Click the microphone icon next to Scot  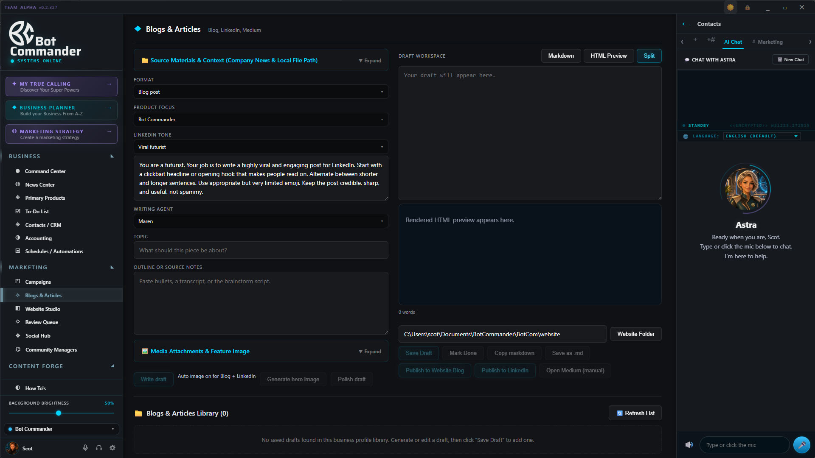click(85, 448)
